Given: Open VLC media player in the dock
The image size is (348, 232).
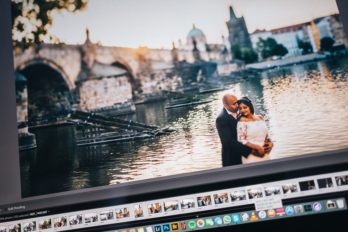Looking at the screenshot, I should pyautogui.click(x=254, y=216).
